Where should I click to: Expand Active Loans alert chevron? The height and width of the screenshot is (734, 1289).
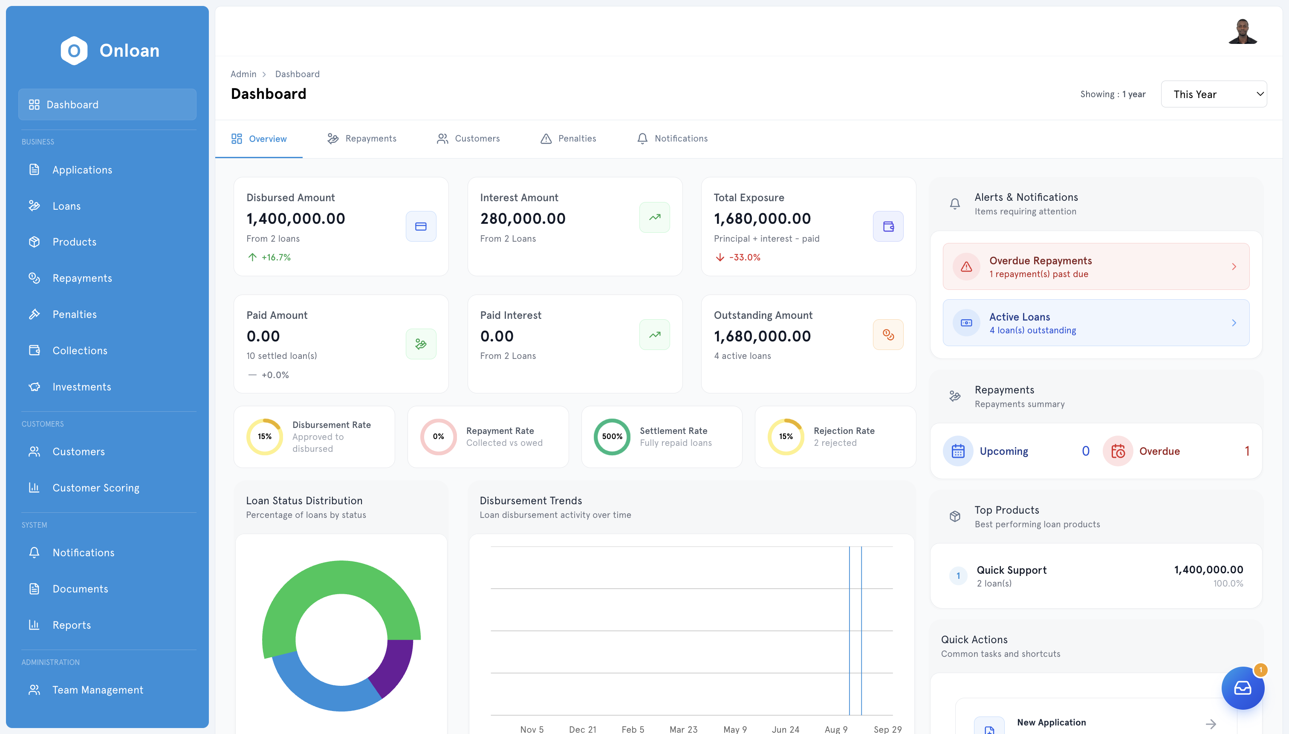[x=1234, y=323]
